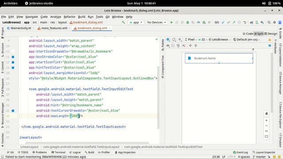
Task: Click the orientation rotate icon in preview
Action: pos(174,39)
